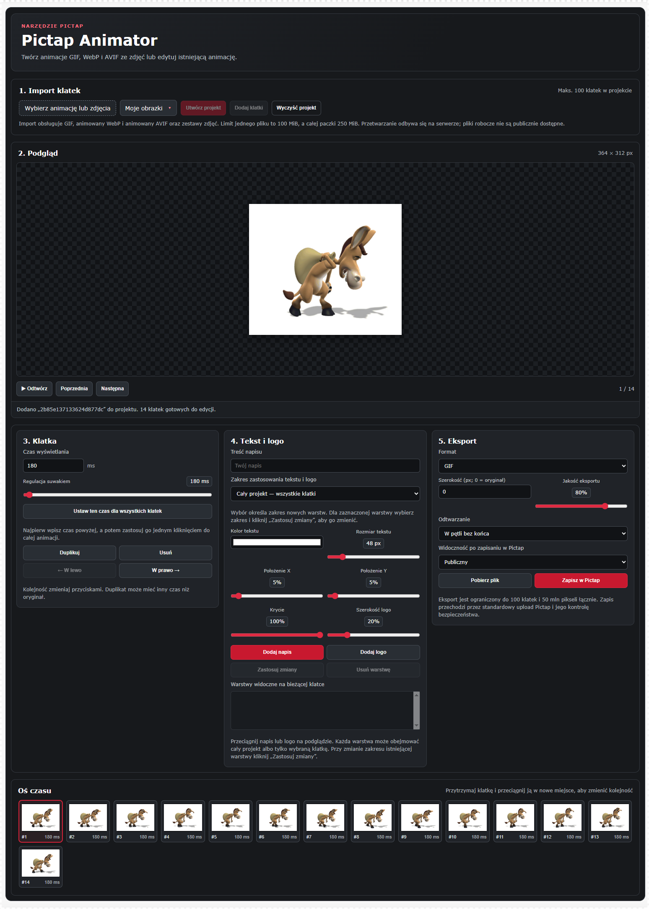Click Ustaw ten czas dla wszystkich klatek

click(x=117, y=511)
